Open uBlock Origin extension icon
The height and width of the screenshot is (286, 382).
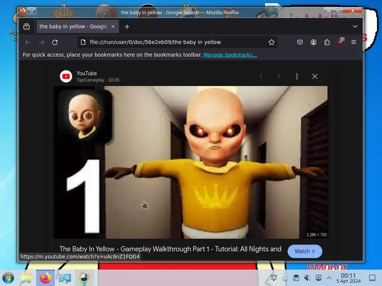340,42
